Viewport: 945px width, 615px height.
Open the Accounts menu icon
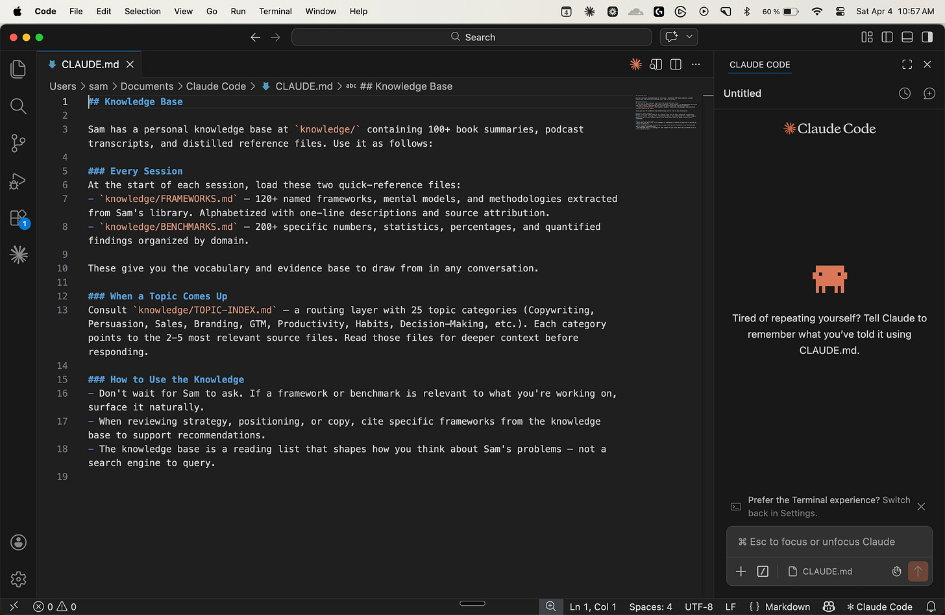point(18,542)
